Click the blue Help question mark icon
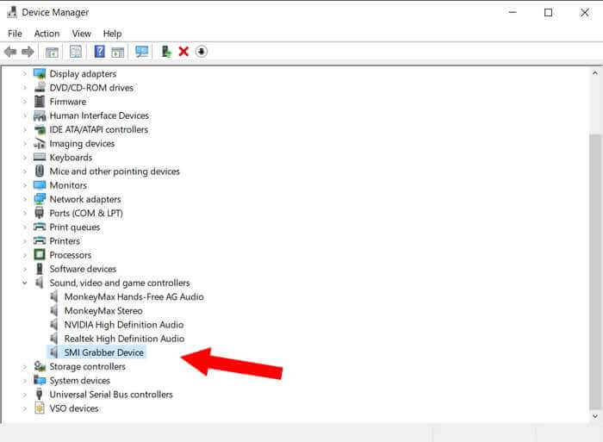 (x=100, y=51)
